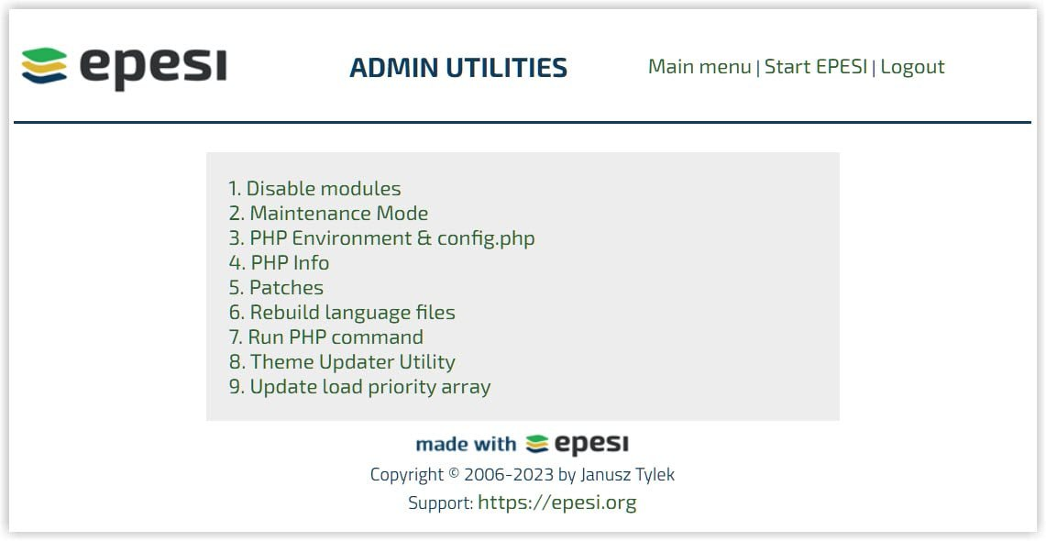Click the epesi icon beside 'made with'
Viewport: 1046px width, 541px height.
pos(536,443)
